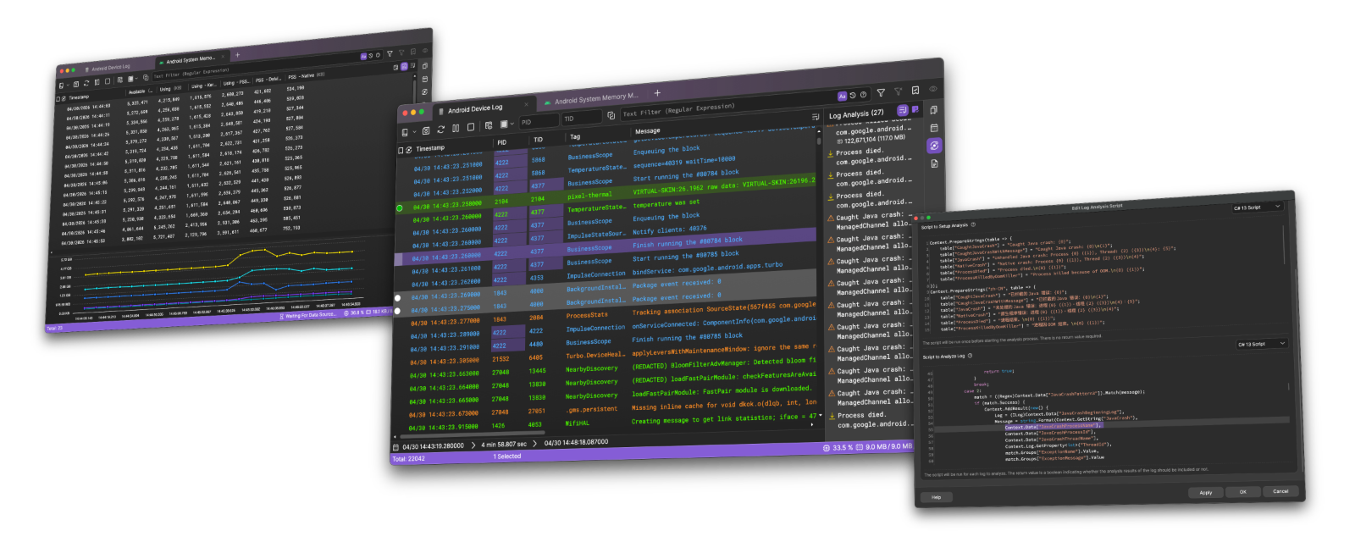Click the Tag column header in middle window
The image size is (1355, 542).
(x=576, y=136)
